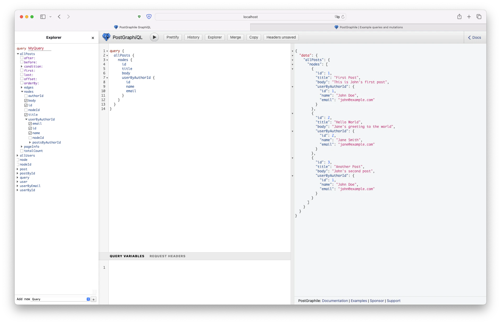This screenshot has height=324, width=501.
Task: Check the nodeId field under nodes
Action: [x=26, y=110]
